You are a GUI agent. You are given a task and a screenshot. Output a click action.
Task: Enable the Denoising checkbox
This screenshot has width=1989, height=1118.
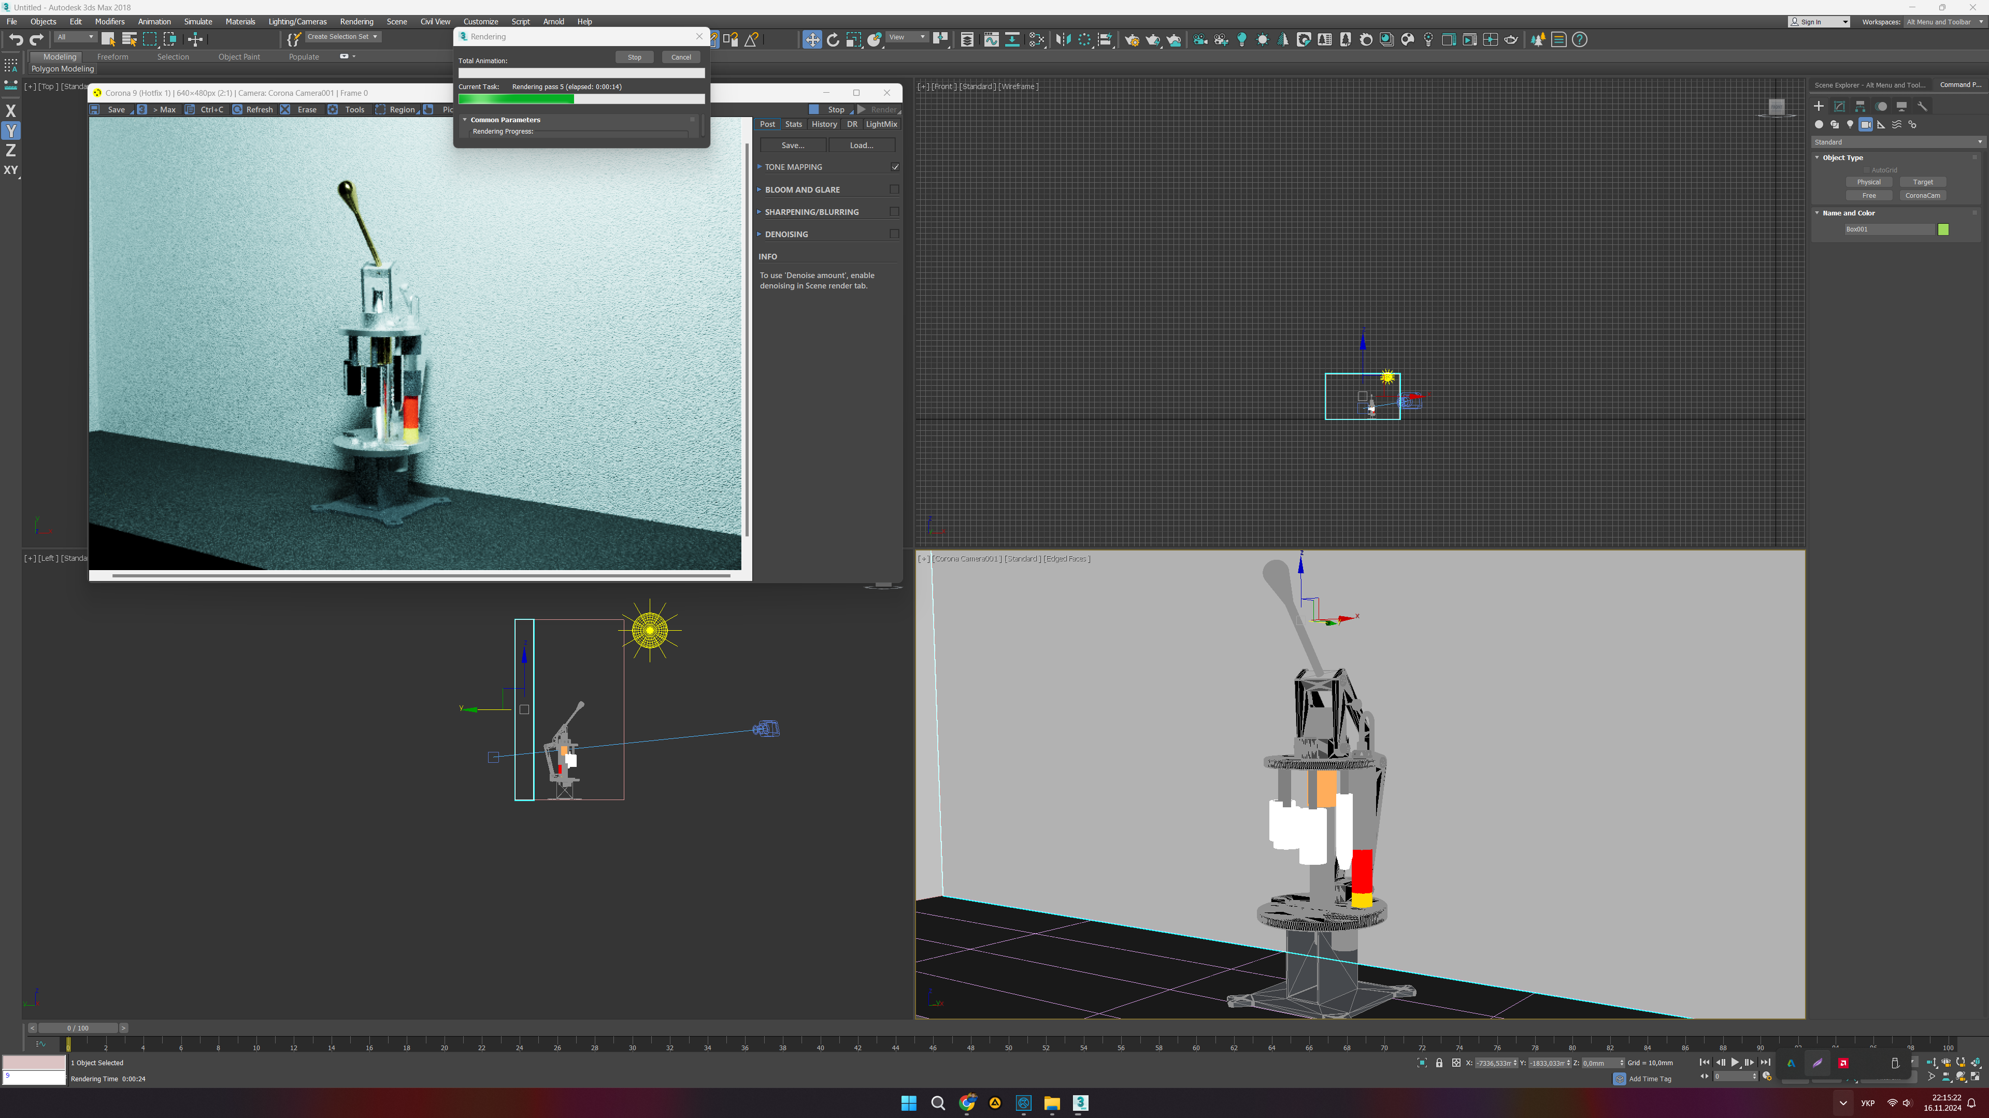[894, 234]
